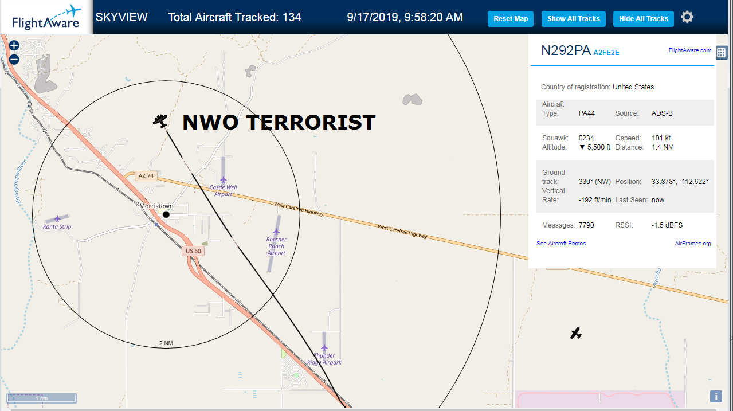Screen dimensions: 733x411
Task: Click the NWO TERRORIST aircraft label
Action: click(x=279, y=122)
